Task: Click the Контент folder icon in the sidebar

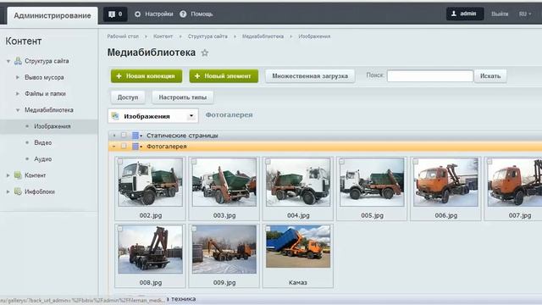Action: 18,175
